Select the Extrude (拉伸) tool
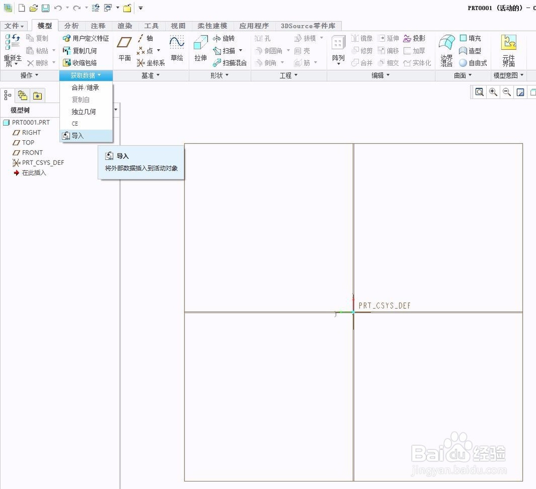The height and width of the screenshot is (489, 536). [x=200, y=48]
